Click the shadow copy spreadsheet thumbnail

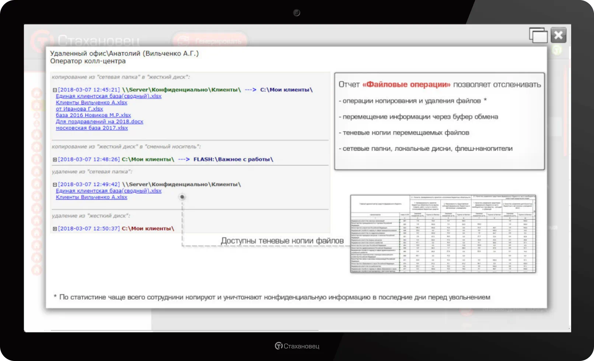pos(443,234)
